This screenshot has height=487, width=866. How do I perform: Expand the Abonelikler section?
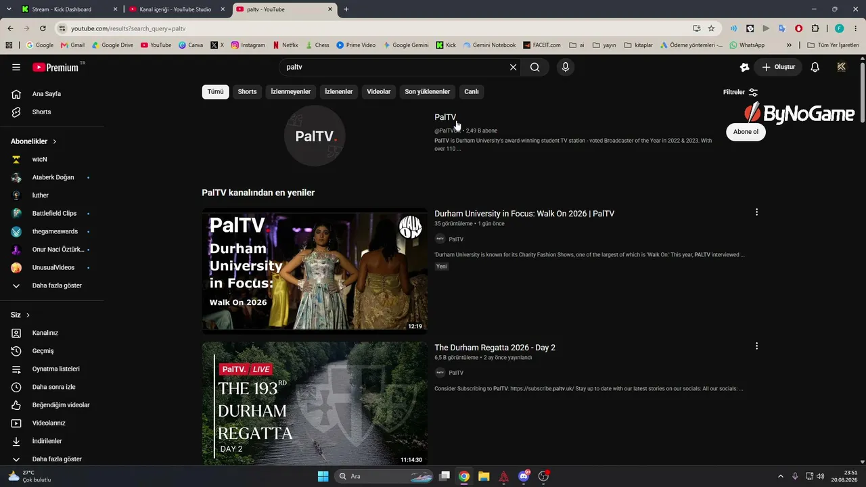click(34, 141)
